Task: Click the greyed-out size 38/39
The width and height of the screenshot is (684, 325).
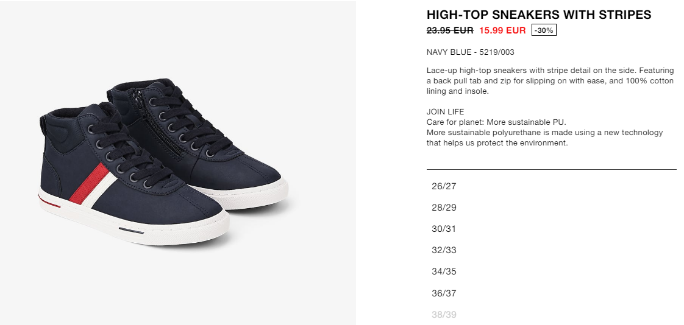Action: pos(444,315)
